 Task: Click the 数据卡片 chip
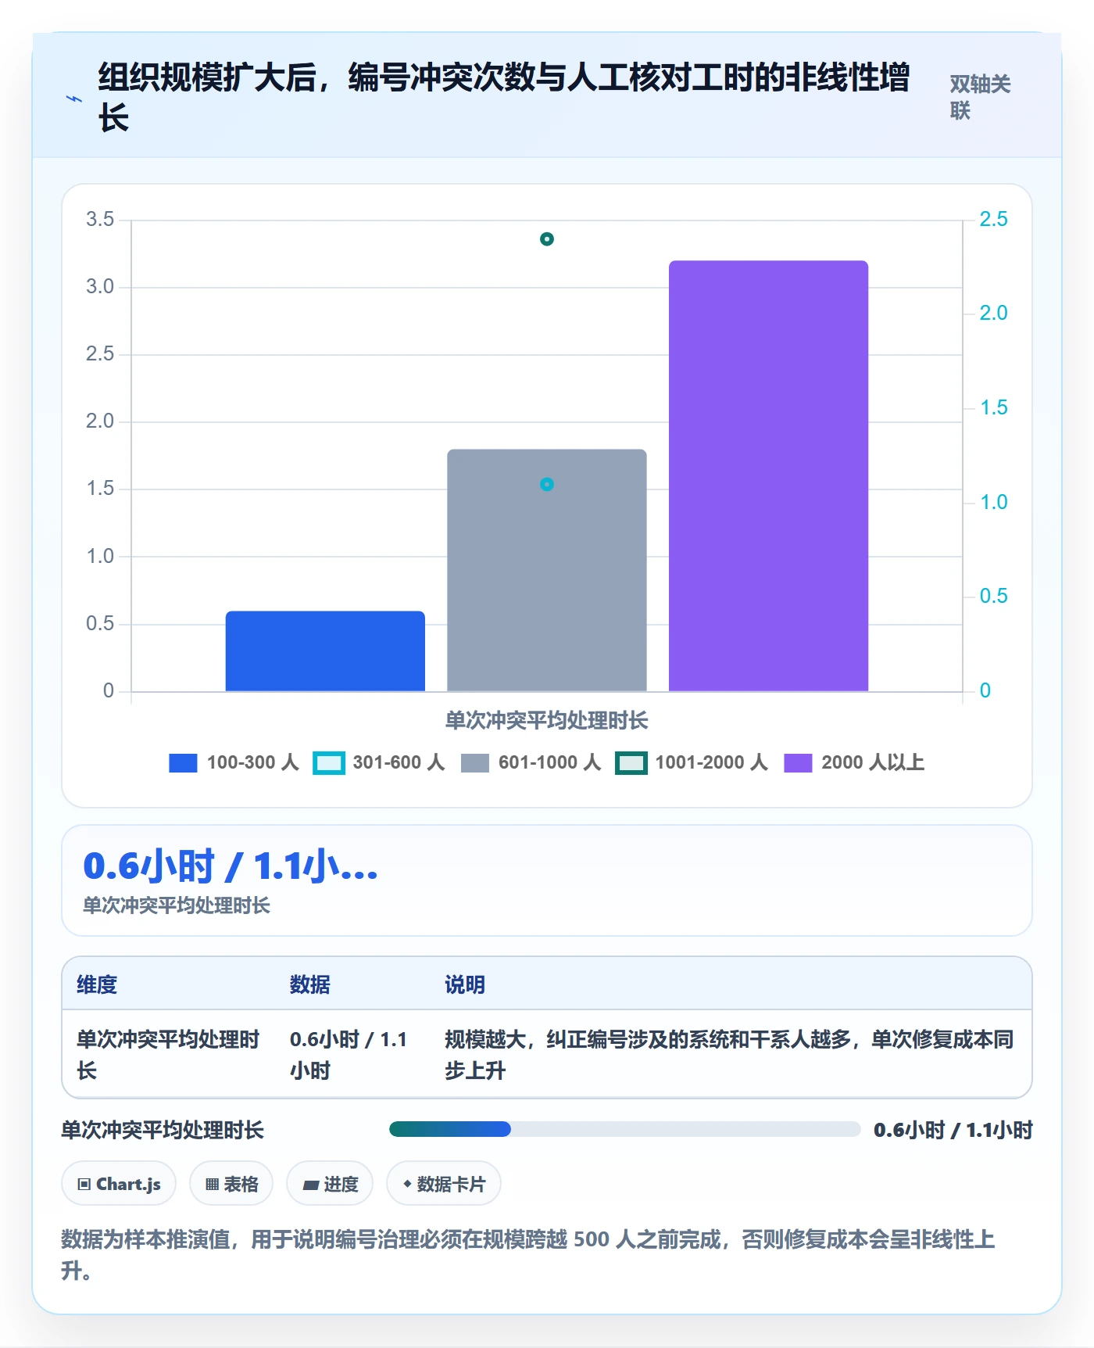(x=444, y=1184)
